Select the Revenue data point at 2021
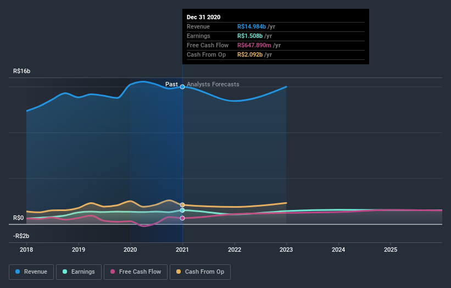 tap(182, 87)
